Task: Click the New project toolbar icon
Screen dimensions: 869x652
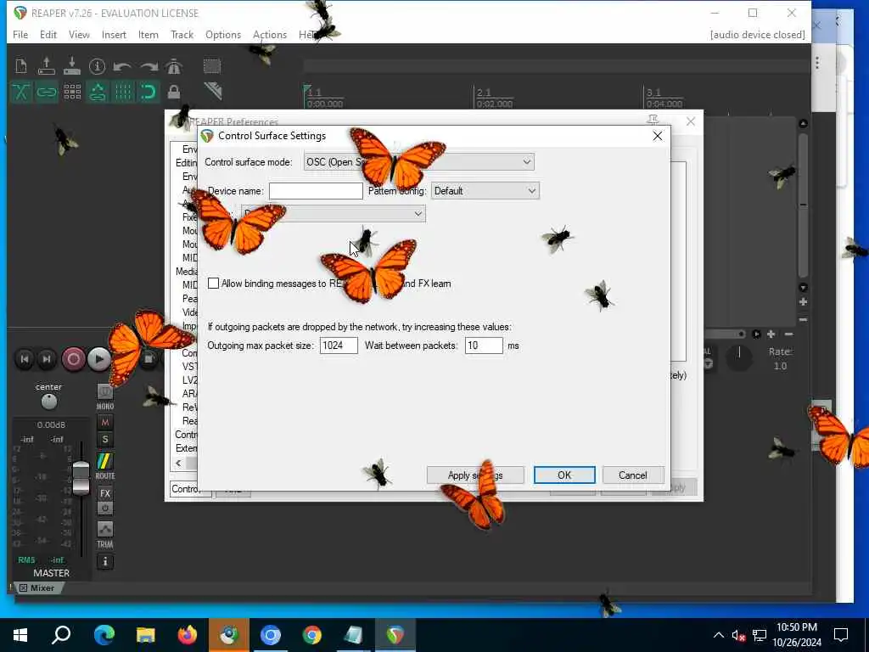Action: (x=21, y=66)
